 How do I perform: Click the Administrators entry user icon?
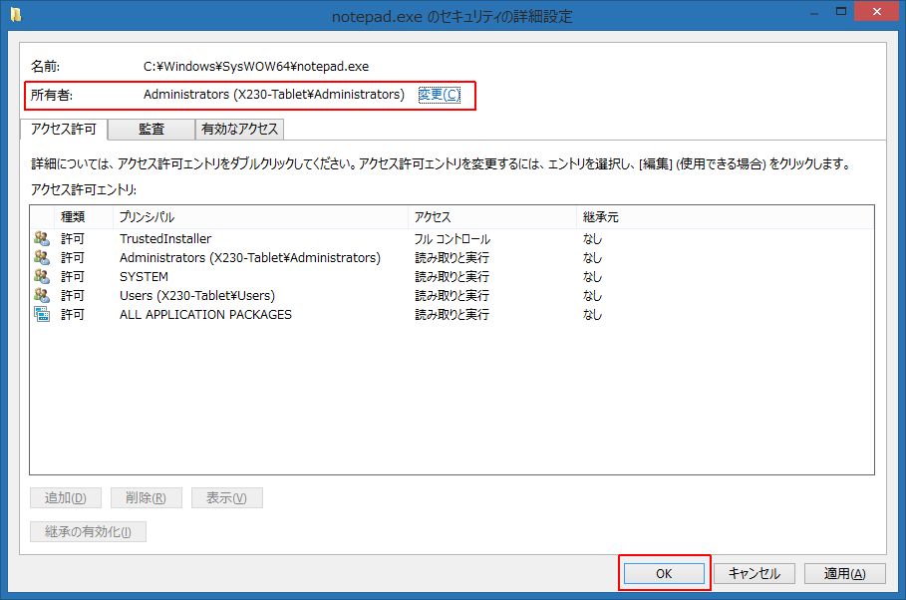point(42,258)
